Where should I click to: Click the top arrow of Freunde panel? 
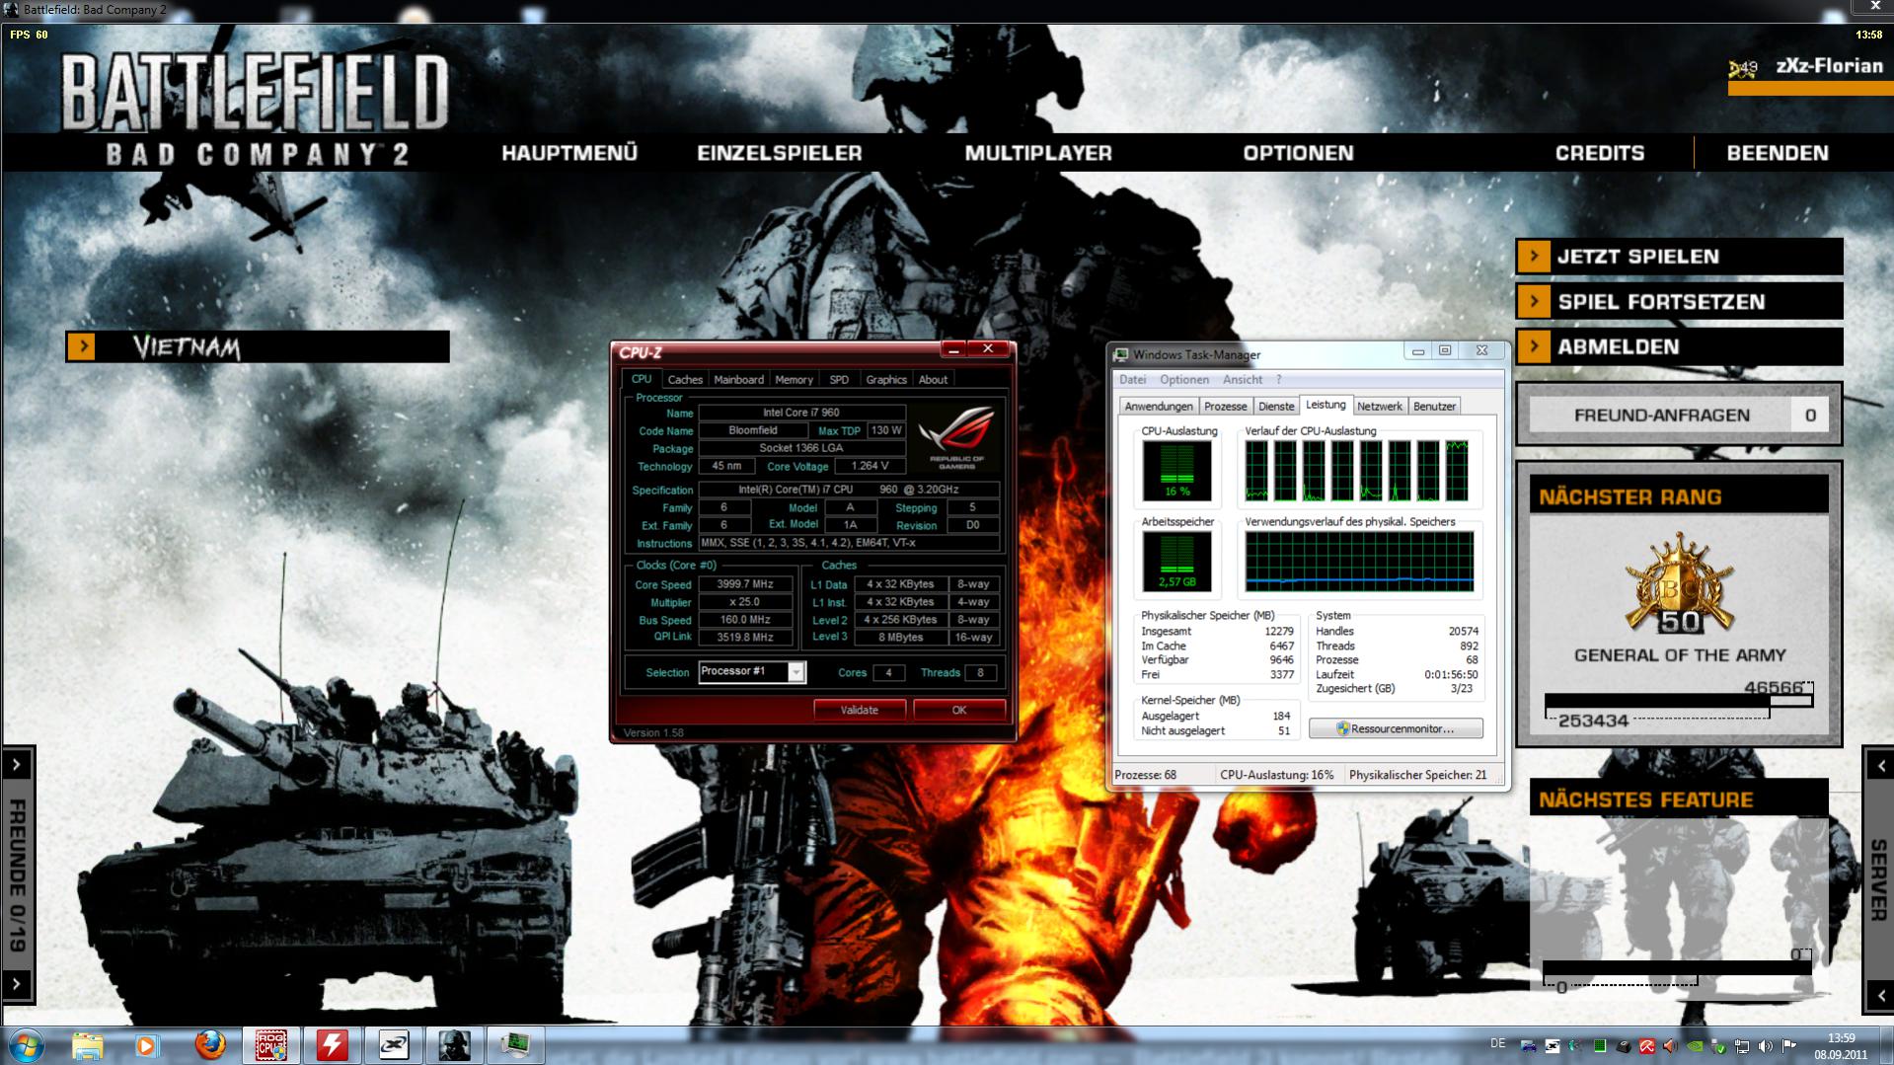pyautogui.click(x=17, y=765)
